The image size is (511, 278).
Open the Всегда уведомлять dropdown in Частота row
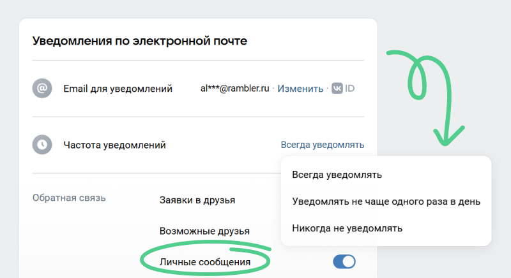click(322, 145)
